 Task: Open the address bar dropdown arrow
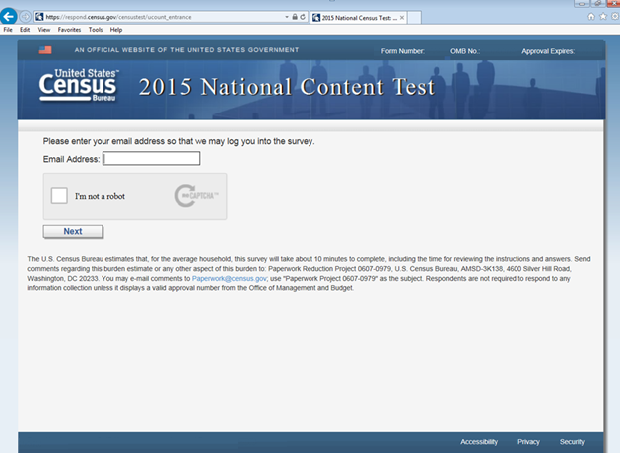tap(287, 17)
